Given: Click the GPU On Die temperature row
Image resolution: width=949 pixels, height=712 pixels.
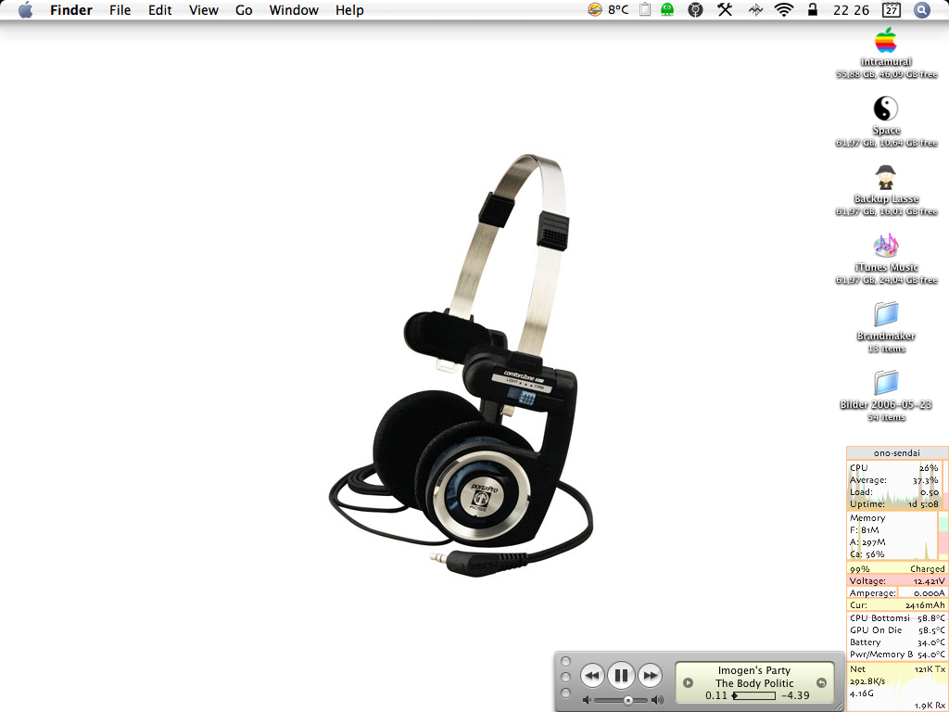Looking at the screenshot, I should click(x=897, y=630).
